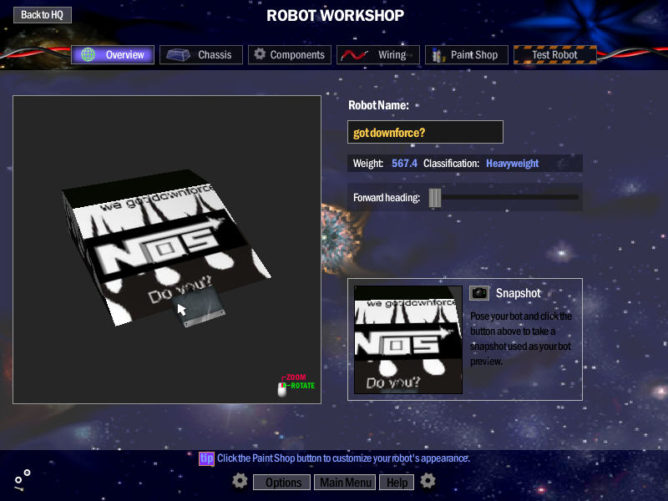Click the Robot Name label
This screenshot has width=668, height=501.
[378, 105]
